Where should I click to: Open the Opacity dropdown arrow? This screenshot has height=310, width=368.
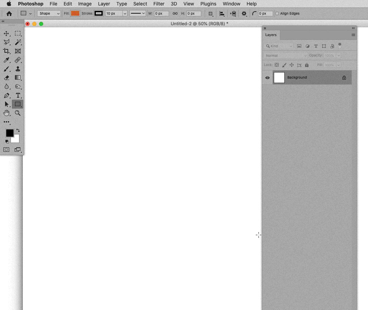[339, 55]
